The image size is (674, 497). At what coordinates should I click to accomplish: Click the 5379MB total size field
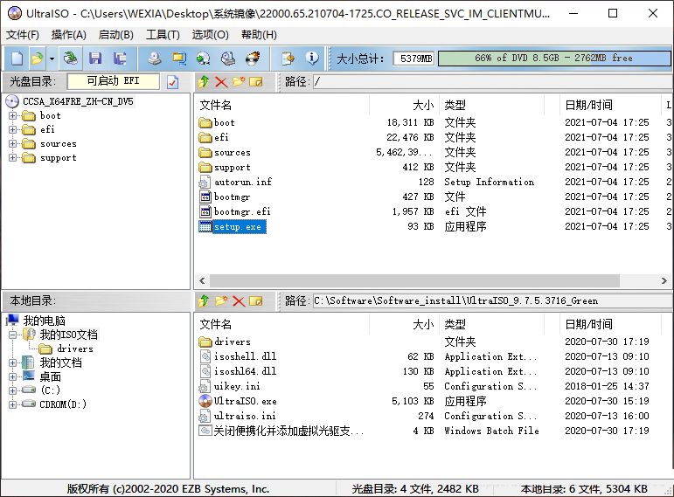[x=413, y=59]
